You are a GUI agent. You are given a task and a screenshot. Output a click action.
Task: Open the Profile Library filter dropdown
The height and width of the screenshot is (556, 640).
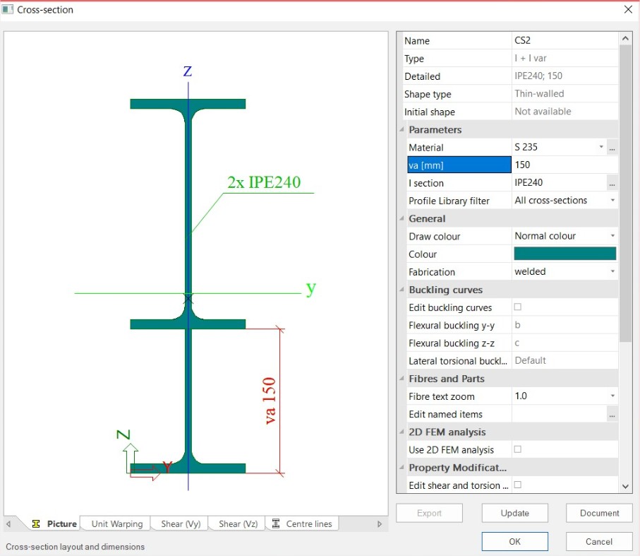tap(611, 200)
